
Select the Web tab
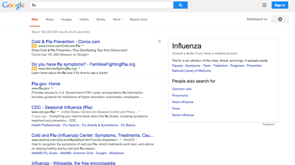tap(35, 19)
